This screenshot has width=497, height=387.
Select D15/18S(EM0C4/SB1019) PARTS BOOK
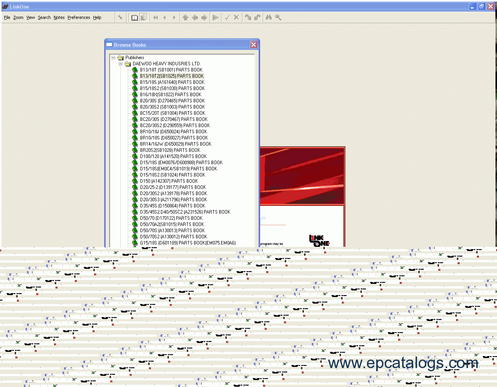(179, 169)
